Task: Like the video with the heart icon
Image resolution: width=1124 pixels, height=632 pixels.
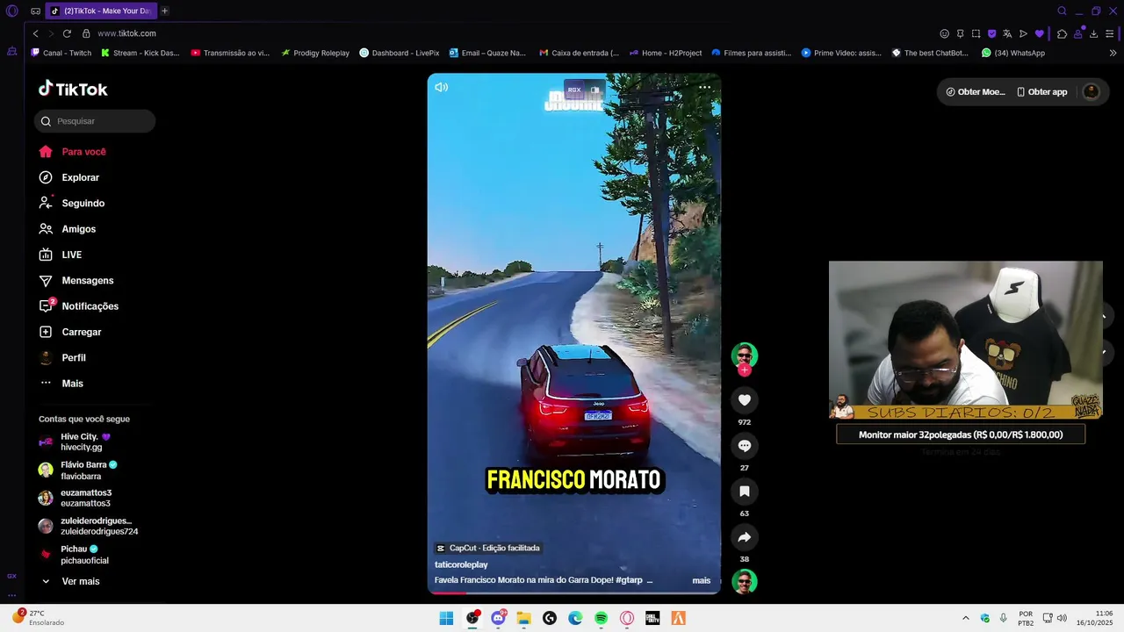Action: 745,400
